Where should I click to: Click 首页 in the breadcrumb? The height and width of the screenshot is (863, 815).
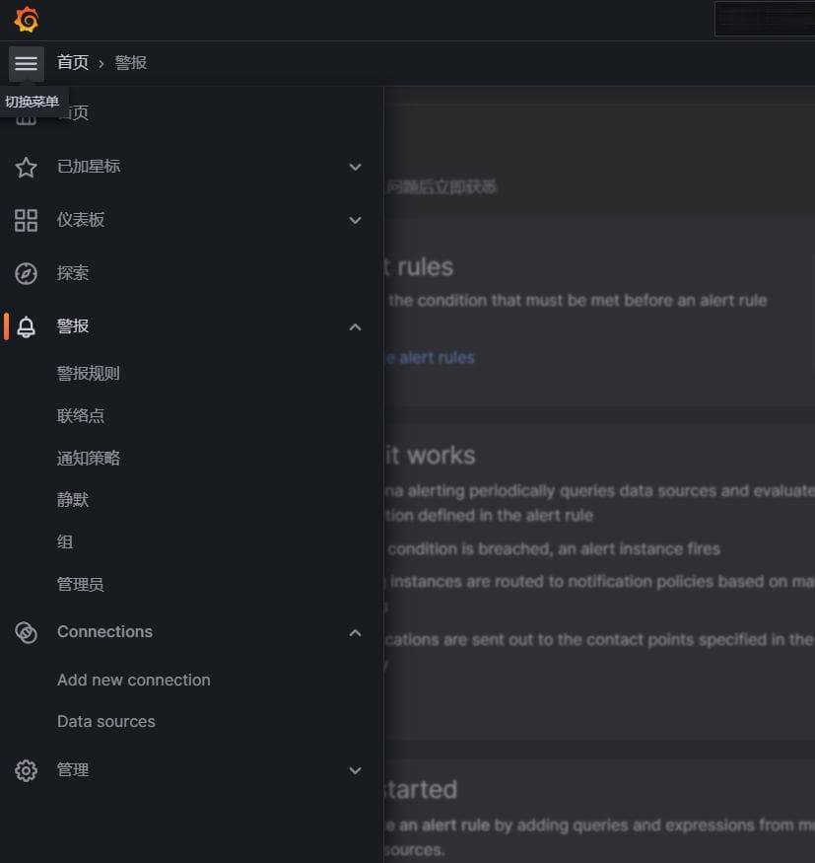(x=73, y=63)
